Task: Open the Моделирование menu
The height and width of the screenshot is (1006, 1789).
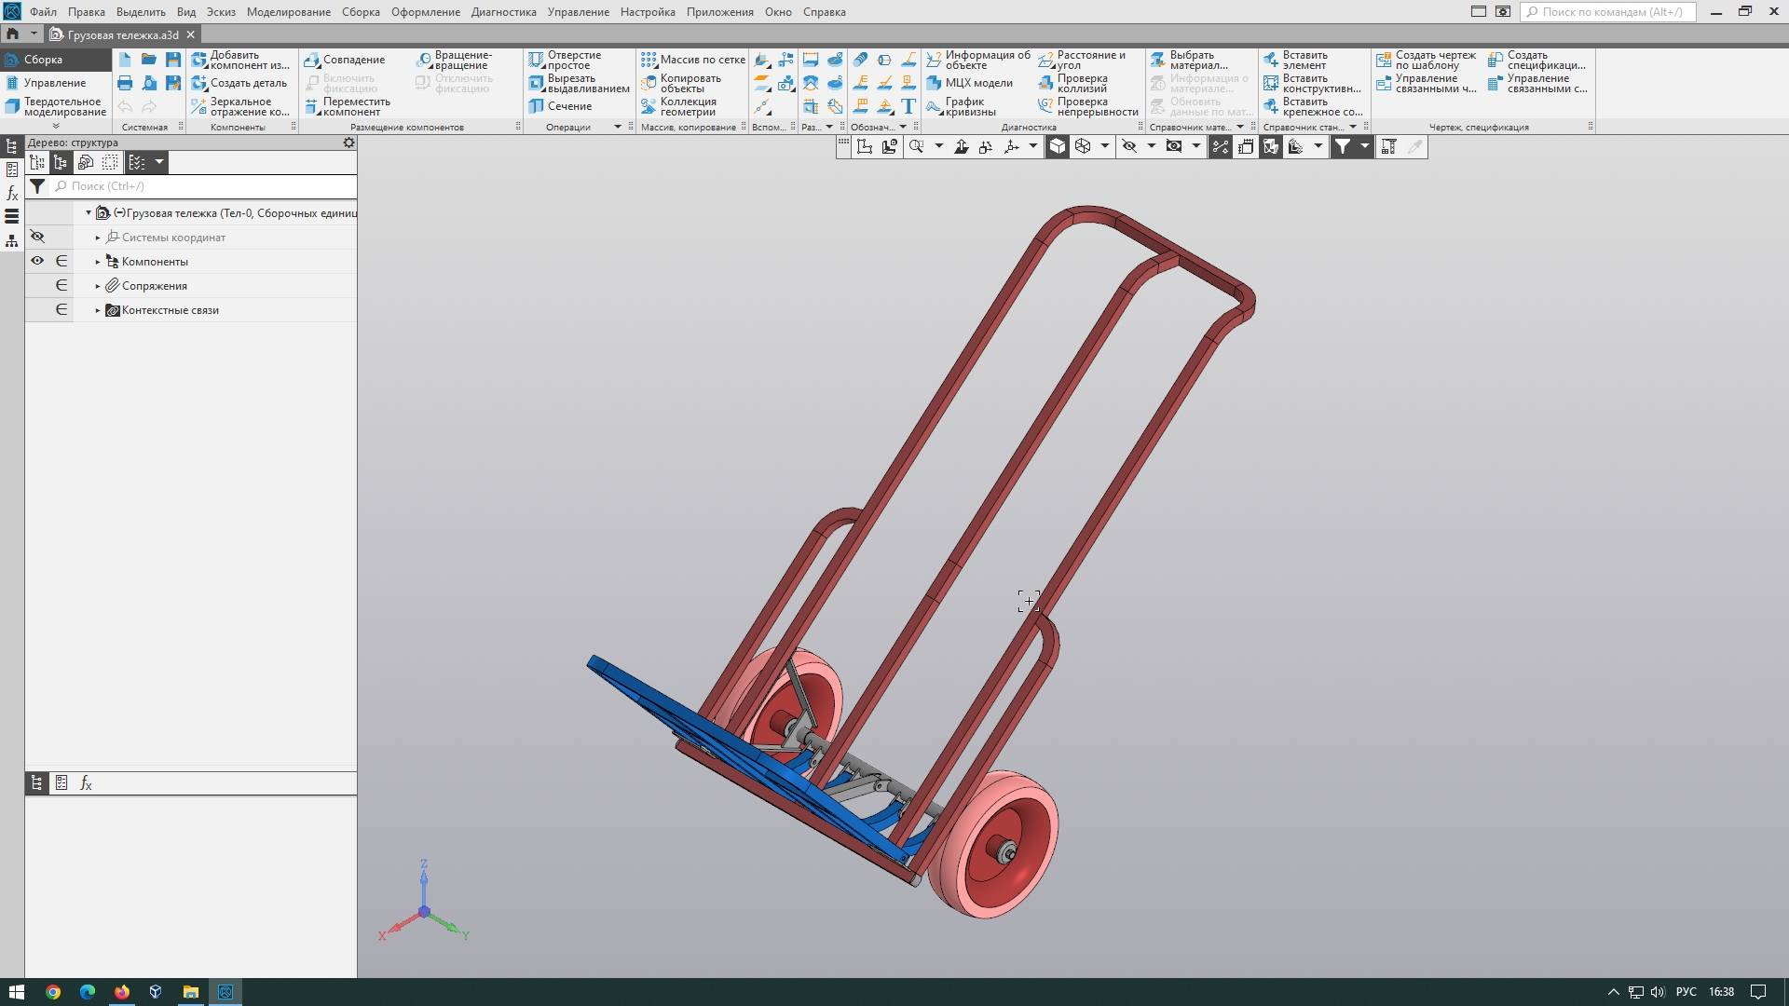Action: coord(288,12)
